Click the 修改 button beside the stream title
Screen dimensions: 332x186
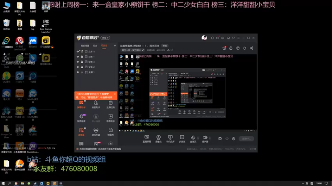click(x=165, y=46)
